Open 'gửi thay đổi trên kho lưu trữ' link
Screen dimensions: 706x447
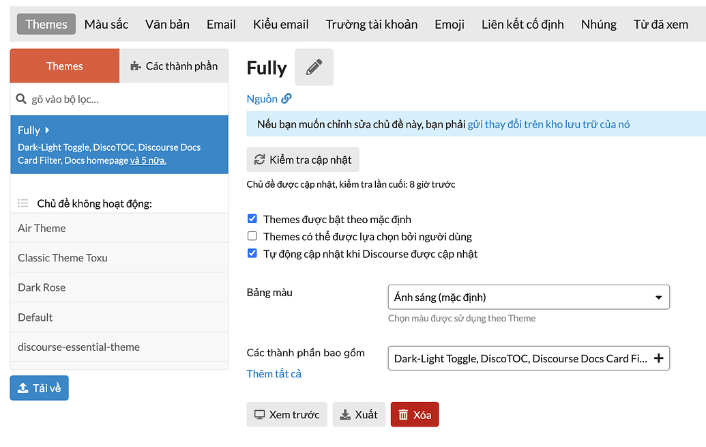(x=548, y=124)
